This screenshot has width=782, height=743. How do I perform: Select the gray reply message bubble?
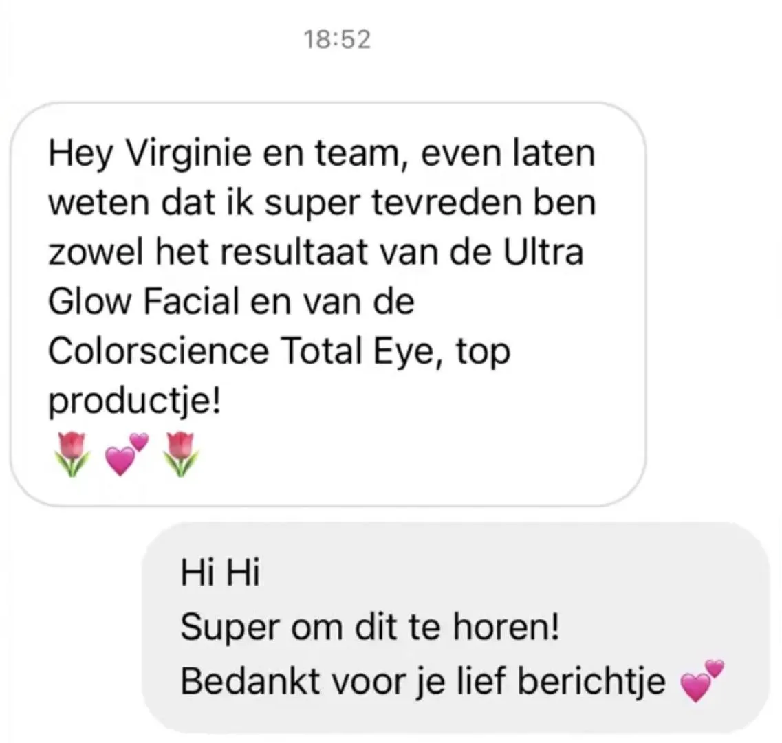click(x=456, y=628)
